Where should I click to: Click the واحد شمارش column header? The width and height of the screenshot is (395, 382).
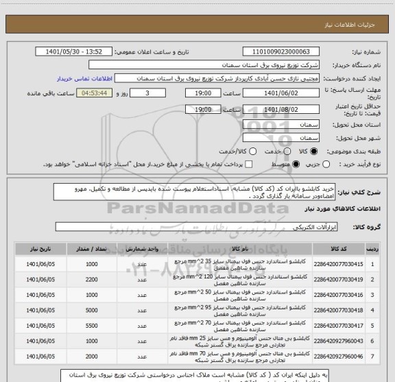[x=142, y=249]
